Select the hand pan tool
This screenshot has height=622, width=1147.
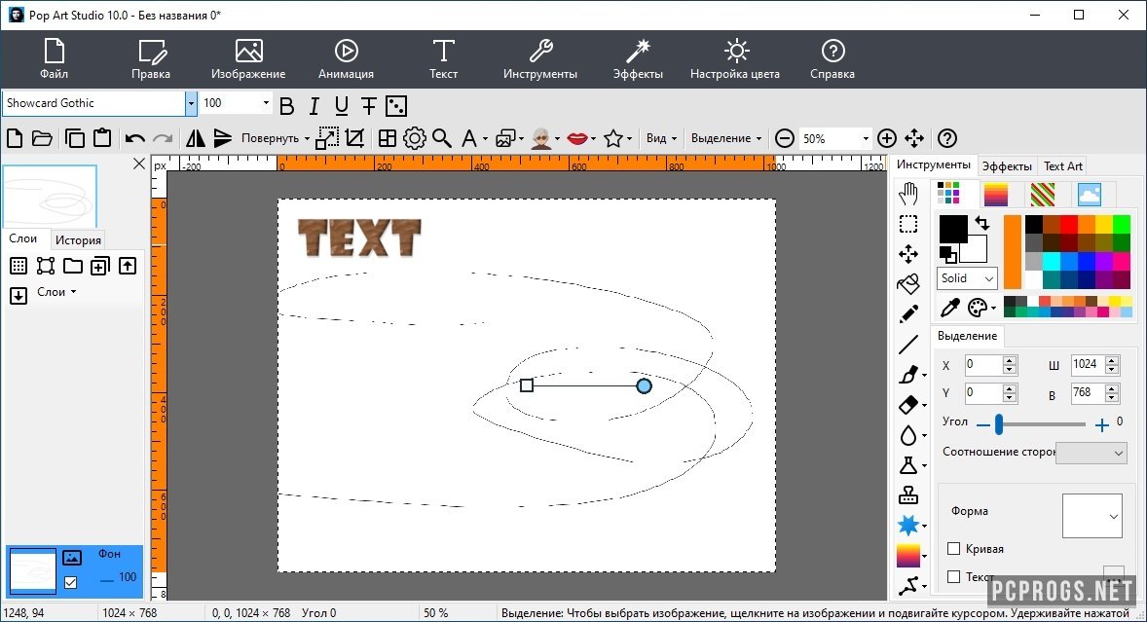pos(908,193)
